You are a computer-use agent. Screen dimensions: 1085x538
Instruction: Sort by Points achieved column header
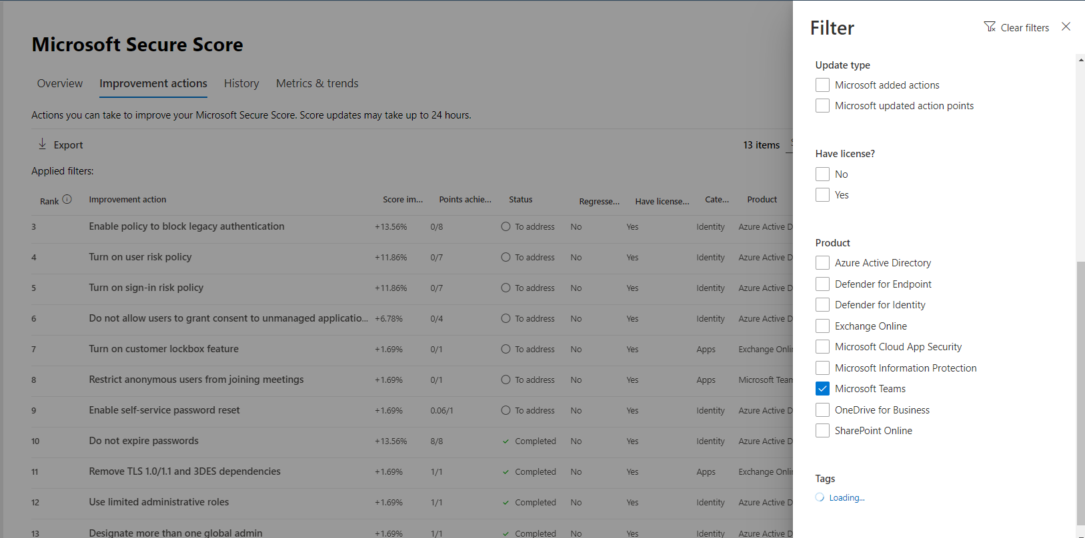click(x=465, y=200)
